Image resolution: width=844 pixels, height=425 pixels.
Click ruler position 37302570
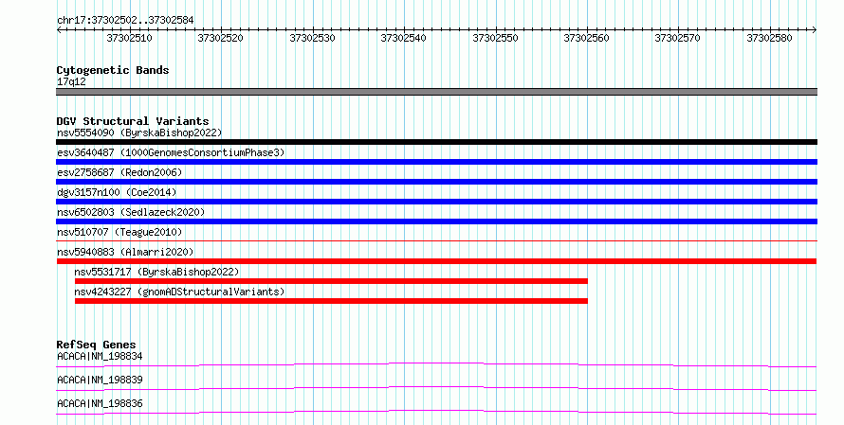677,38
